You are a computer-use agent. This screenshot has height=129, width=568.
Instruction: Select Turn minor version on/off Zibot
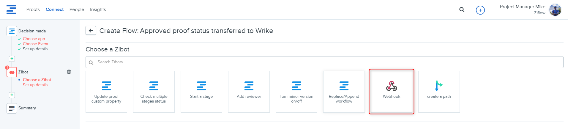click(296, 92)
